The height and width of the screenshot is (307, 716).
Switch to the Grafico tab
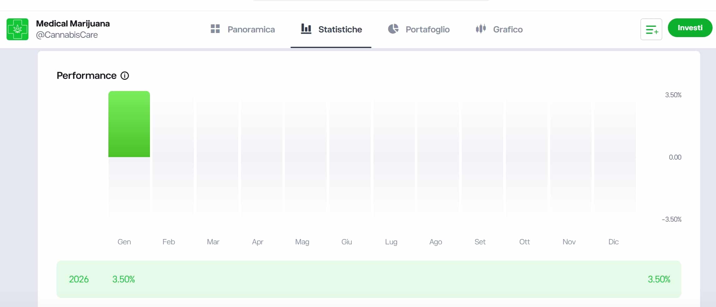508,29
